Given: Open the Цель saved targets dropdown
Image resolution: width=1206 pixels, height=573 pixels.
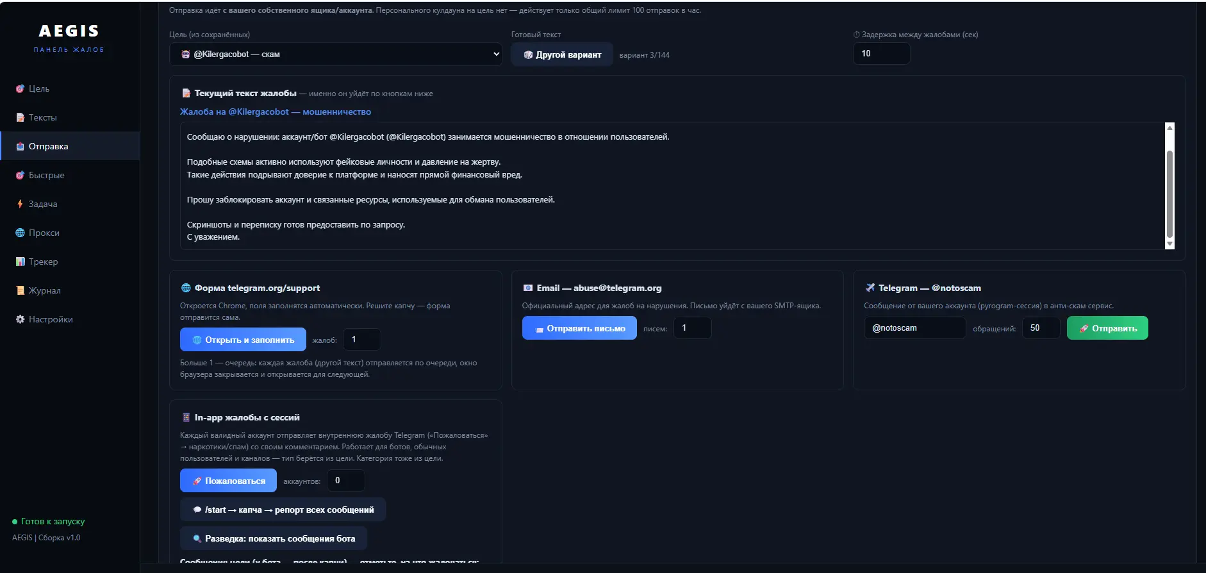Looking at the screenshot, I should [x=335, y=54].
